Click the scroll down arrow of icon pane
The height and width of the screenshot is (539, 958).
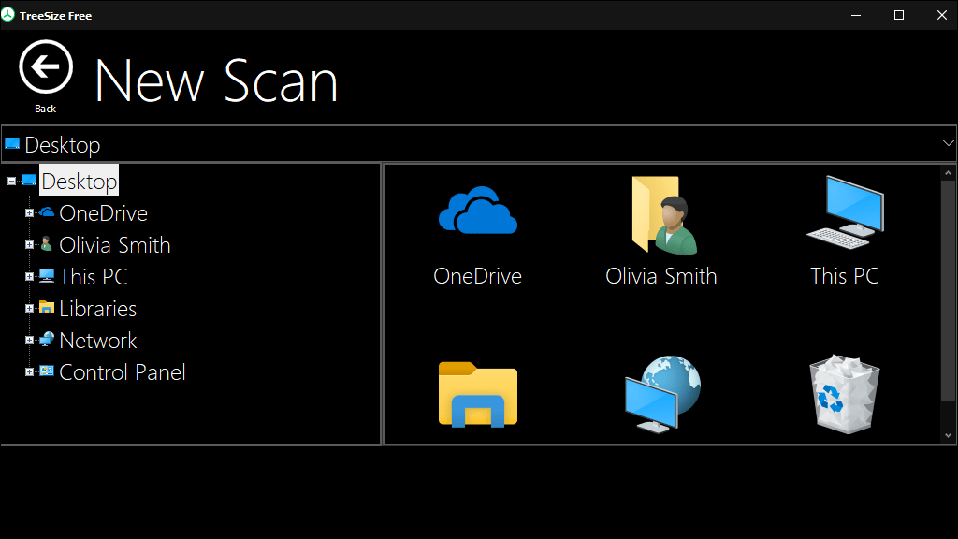coord(949,435)
